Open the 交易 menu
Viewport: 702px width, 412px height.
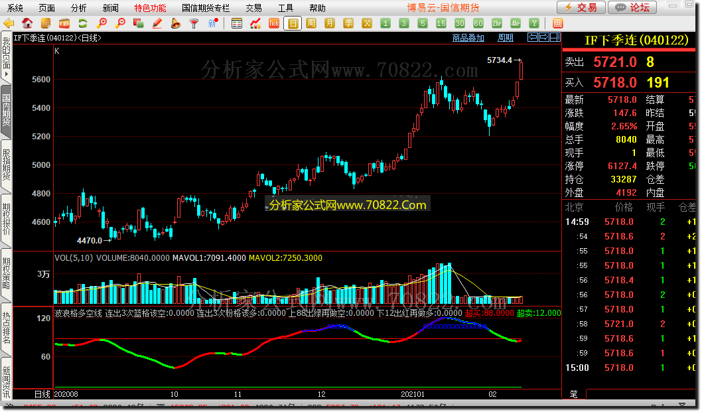[254, 8]
